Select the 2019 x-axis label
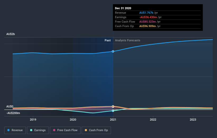The width and height of the screenshot is (217, 138). point(33,120)
